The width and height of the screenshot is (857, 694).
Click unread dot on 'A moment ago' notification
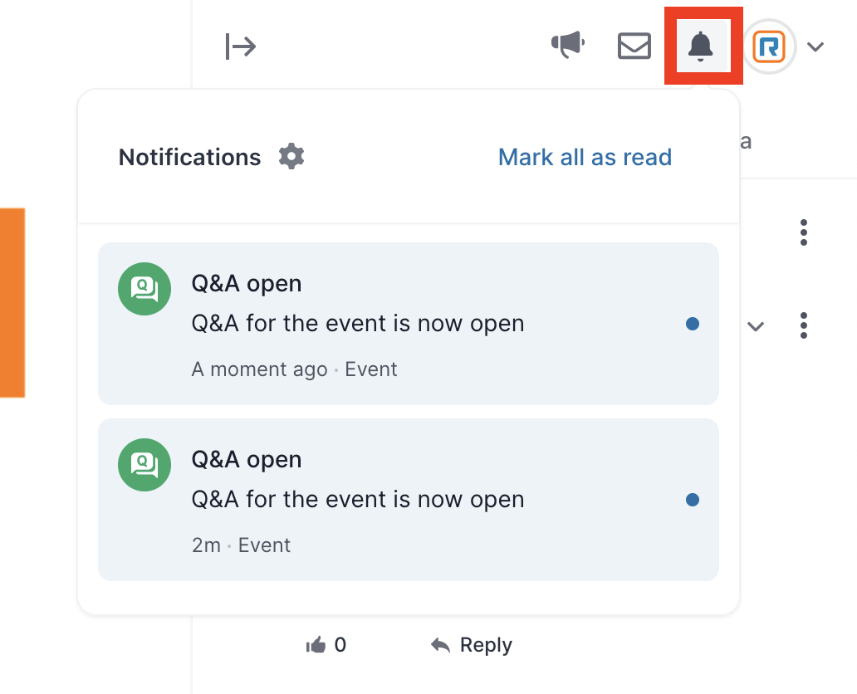click(x=693, y=324)
